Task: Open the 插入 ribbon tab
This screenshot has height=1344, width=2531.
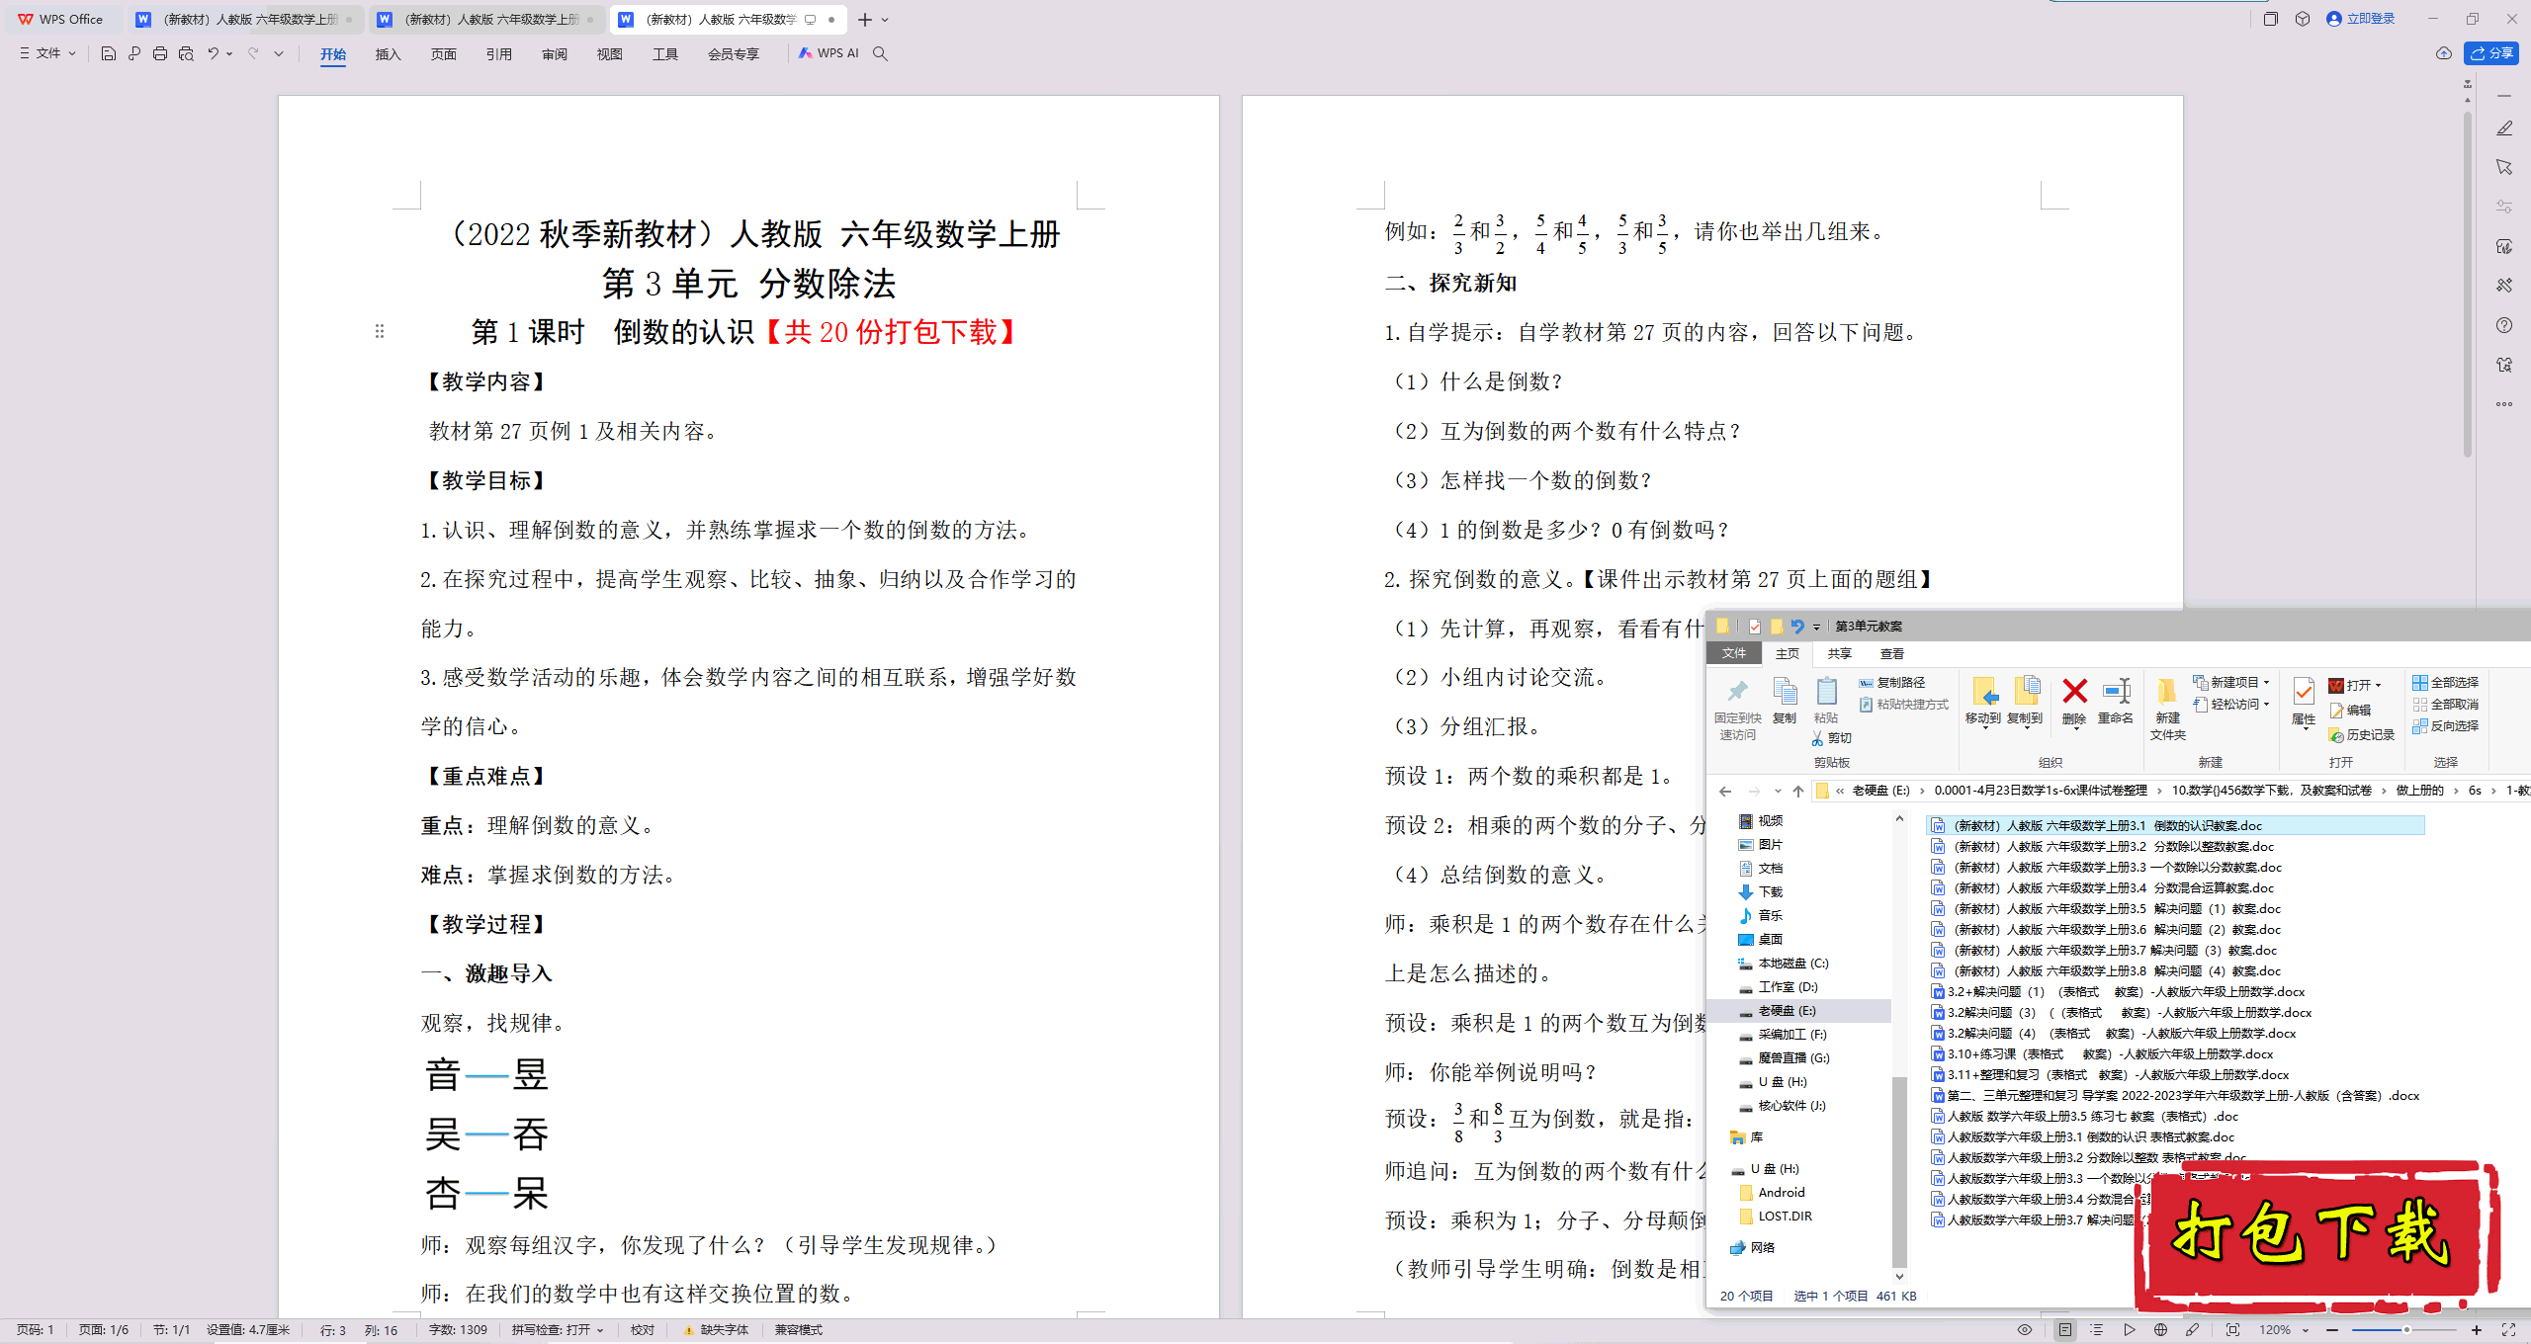Action: point(388,54)
